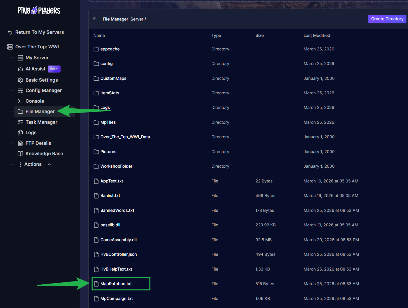
Task: Collapse the Actions section chevron
Action: click(49, 164)
